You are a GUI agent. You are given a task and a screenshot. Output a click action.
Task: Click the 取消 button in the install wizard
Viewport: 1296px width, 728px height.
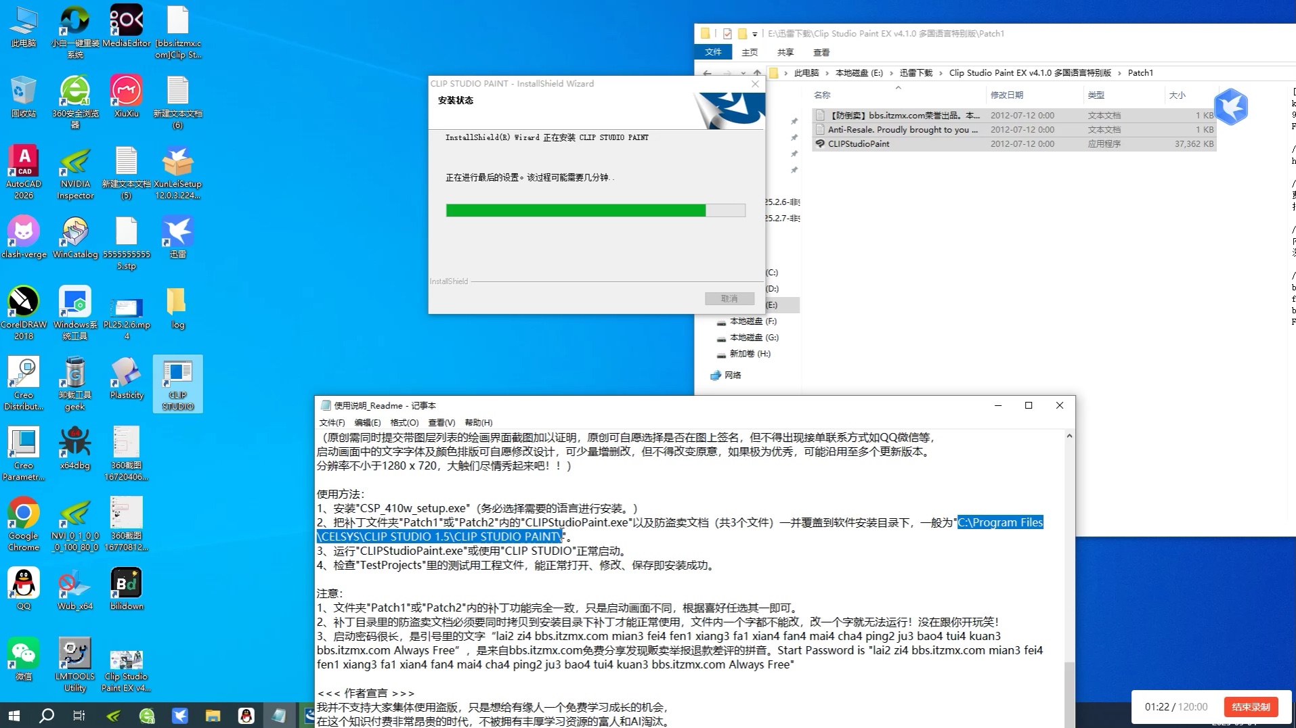point(729,298)
